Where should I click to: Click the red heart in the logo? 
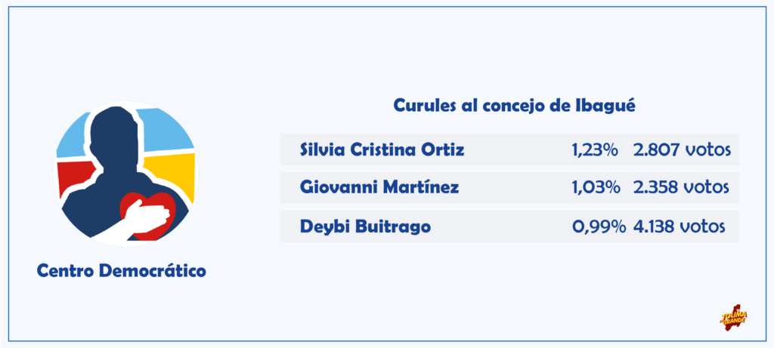coord(147,216)
